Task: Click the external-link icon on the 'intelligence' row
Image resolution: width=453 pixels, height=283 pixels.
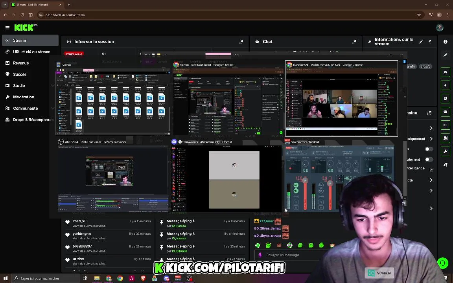Action: tap(431, 170)
